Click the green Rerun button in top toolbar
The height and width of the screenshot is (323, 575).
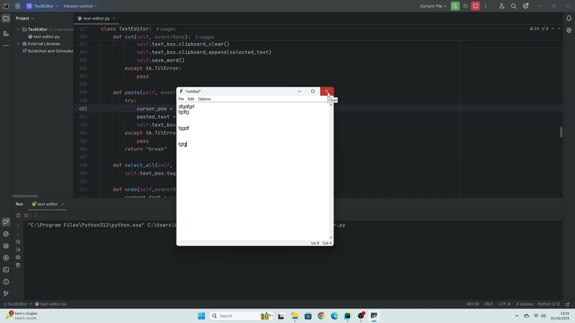pos(455,6)
